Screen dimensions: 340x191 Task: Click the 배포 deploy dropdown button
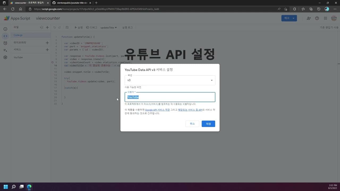(x=289, y=18)
